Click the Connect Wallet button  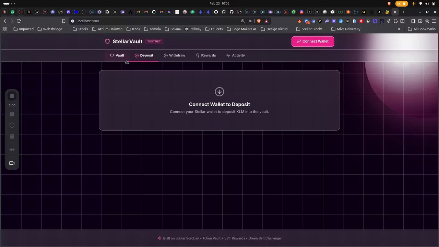[x=313, y=42]
